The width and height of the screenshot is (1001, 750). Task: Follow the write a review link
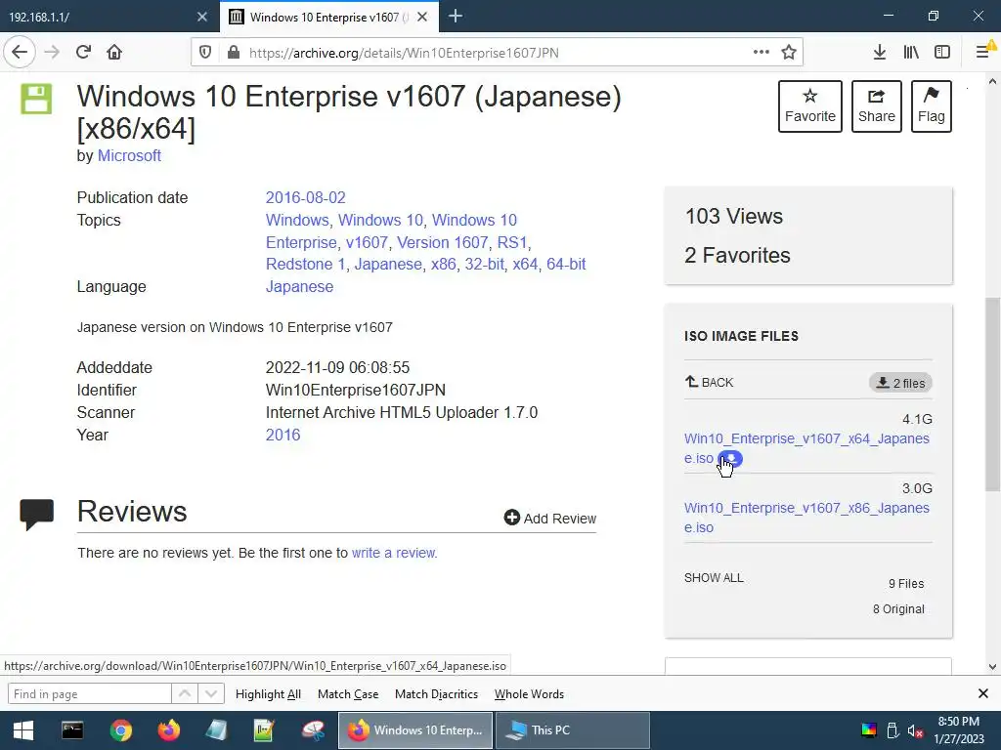click(393, 553)
